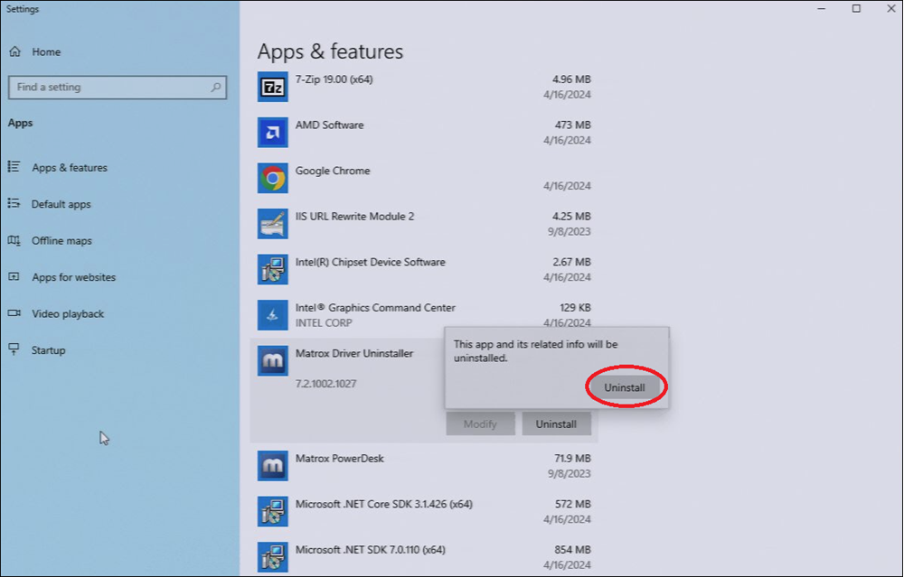Open the Offline maps settings
Viewport: 904px width, 577px height.
(61, 241)
